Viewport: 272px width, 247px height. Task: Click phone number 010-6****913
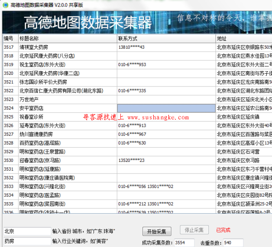pyautogui.click(x=132, y=125)
